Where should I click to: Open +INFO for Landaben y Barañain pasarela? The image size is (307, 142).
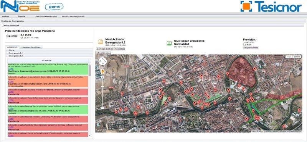click(x=11, y=119)
